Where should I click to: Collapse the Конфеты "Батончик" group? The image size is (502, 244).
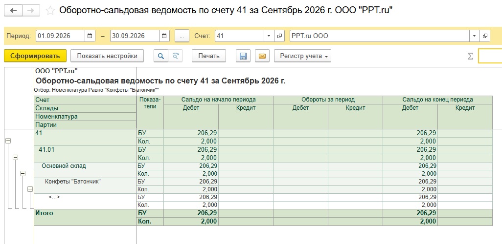point(30,189)
